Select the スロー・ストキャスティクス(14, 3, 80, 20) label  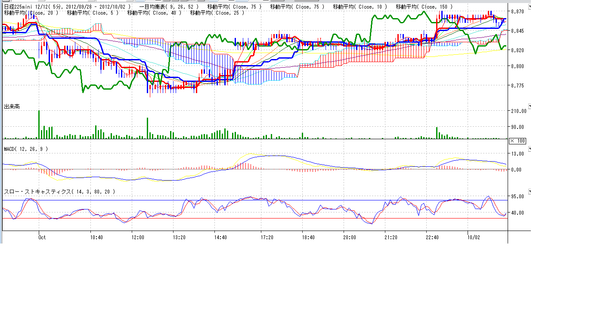(x=59, y=192)
